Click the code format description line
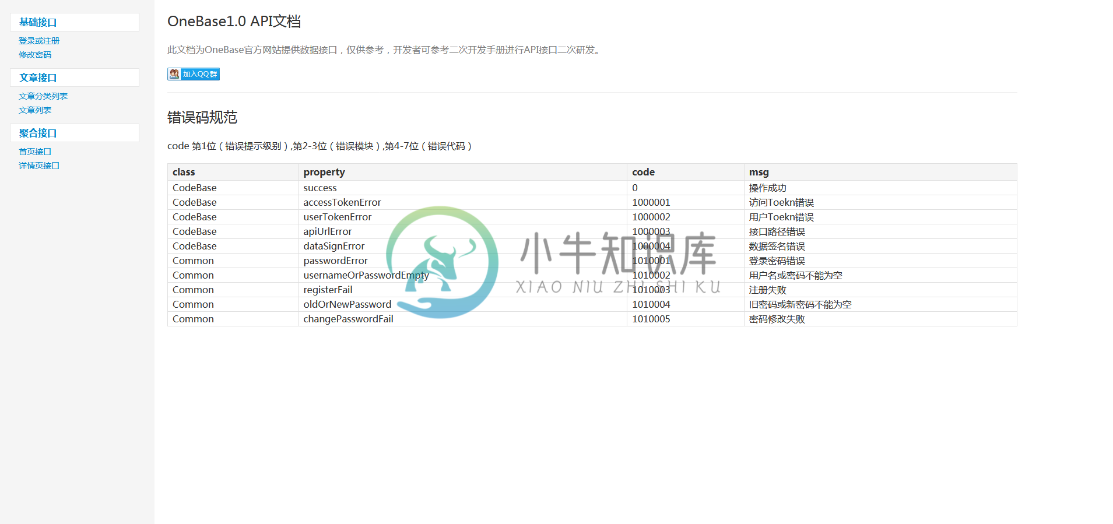Image resolution: width=1113 pixels, height=524 pixels. point(319,146)
